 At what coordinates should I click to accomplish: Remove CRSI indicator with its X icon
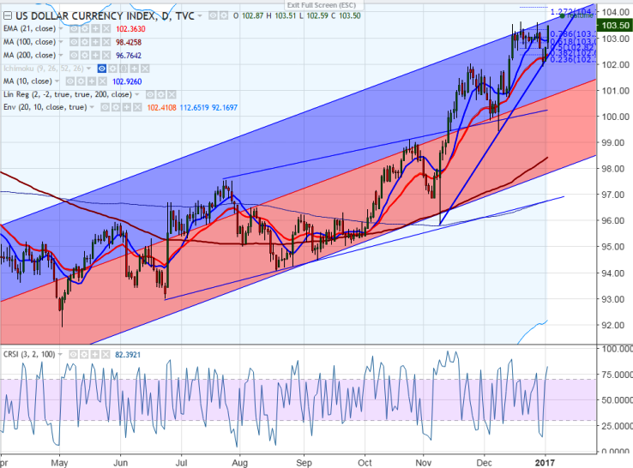105,355
